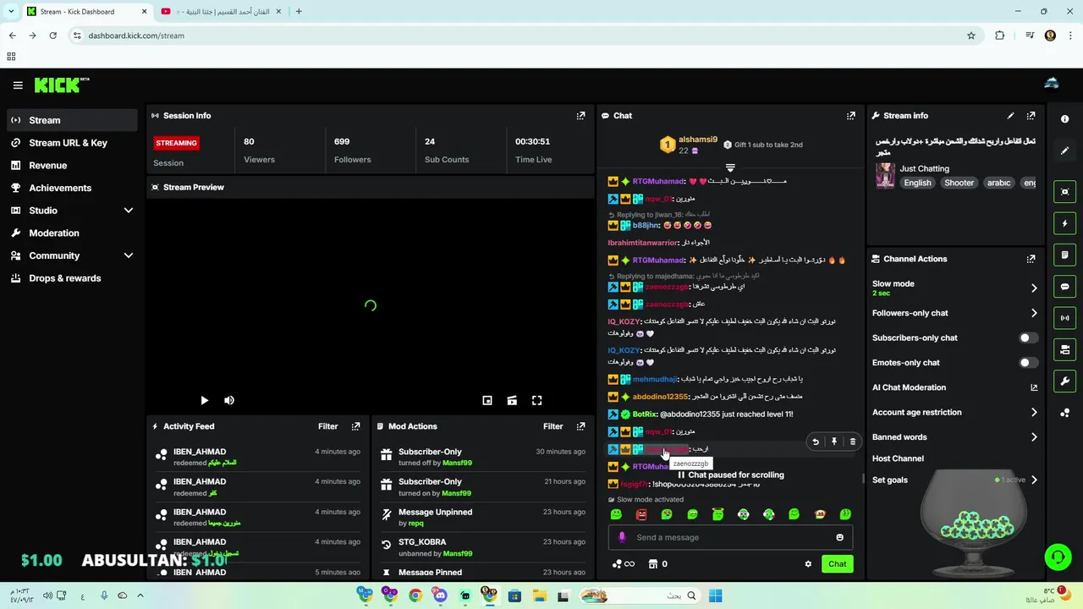The image size is (1083, 609).
Task: Open Discord from the Windows taskbar
Action: (440, 596)
